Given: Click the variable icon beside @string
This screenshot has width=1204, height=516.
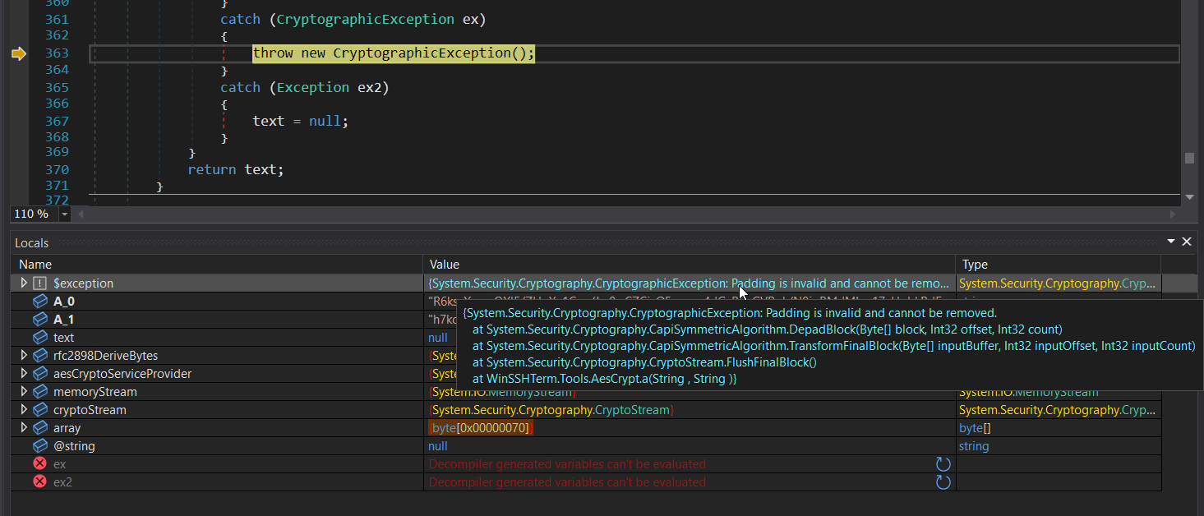Looking at the screenshot, I should click(x=40, y=446).
